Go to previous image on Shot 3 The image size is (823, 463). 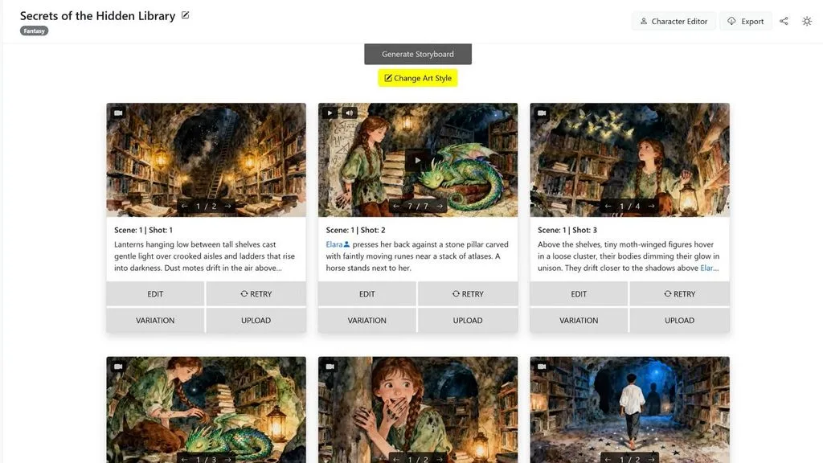tap(608, 207)
